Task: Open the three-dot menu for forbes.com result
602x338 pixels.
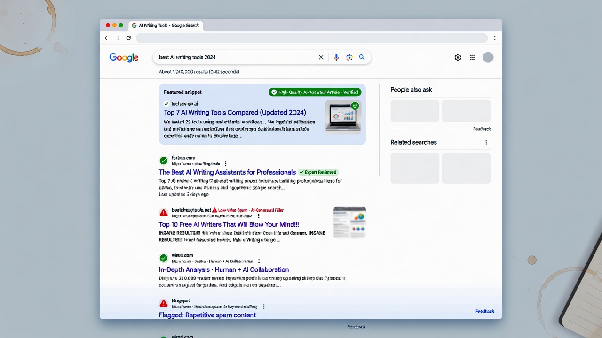Action: click(226, 164)
